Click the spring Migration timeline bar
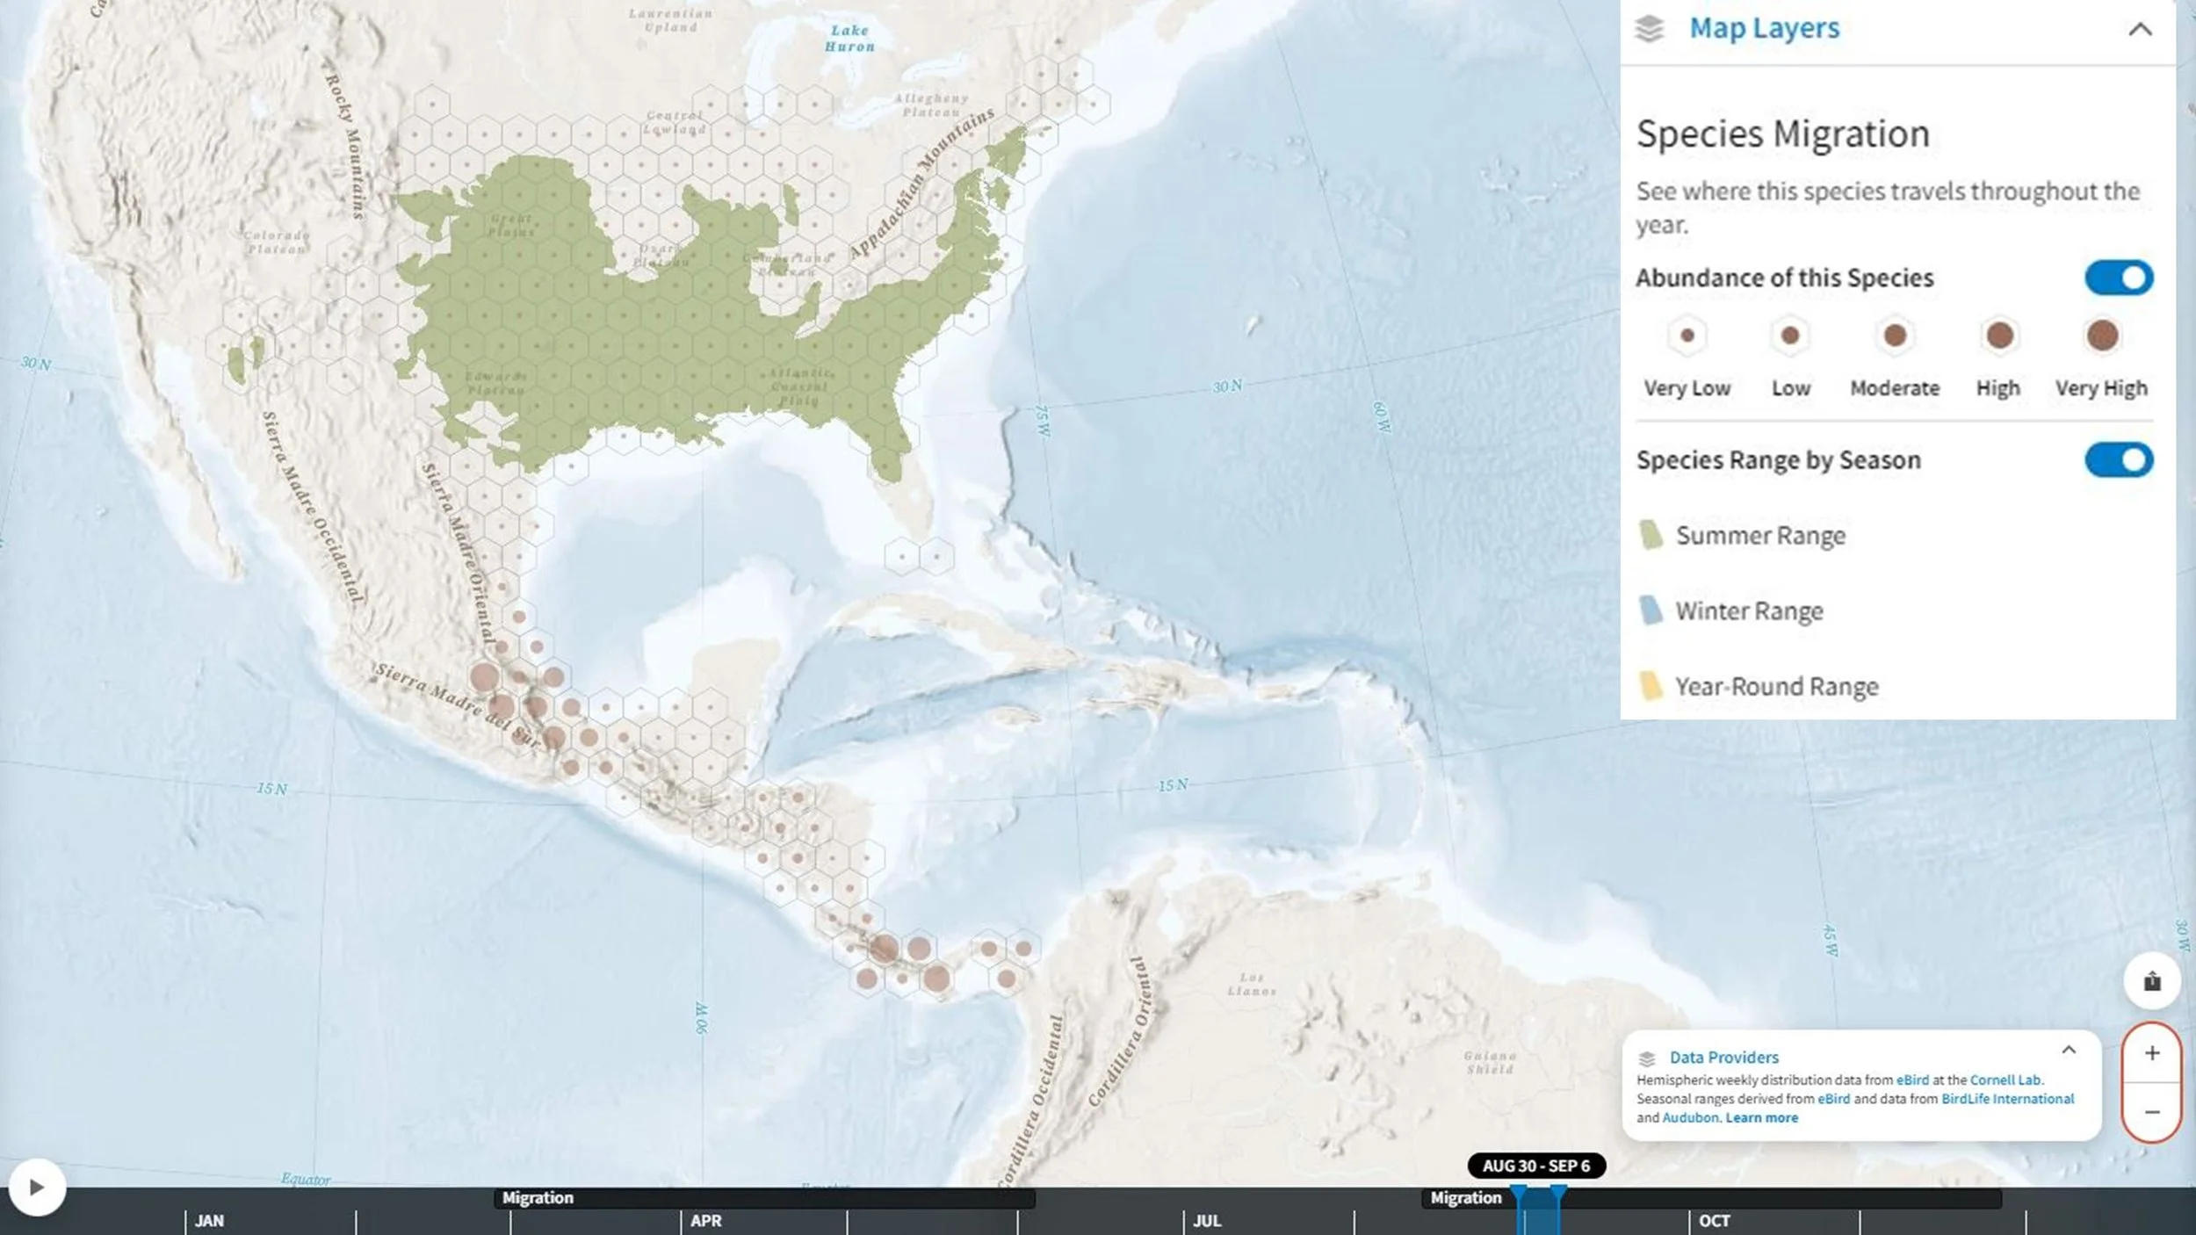 coord(764,1198)
